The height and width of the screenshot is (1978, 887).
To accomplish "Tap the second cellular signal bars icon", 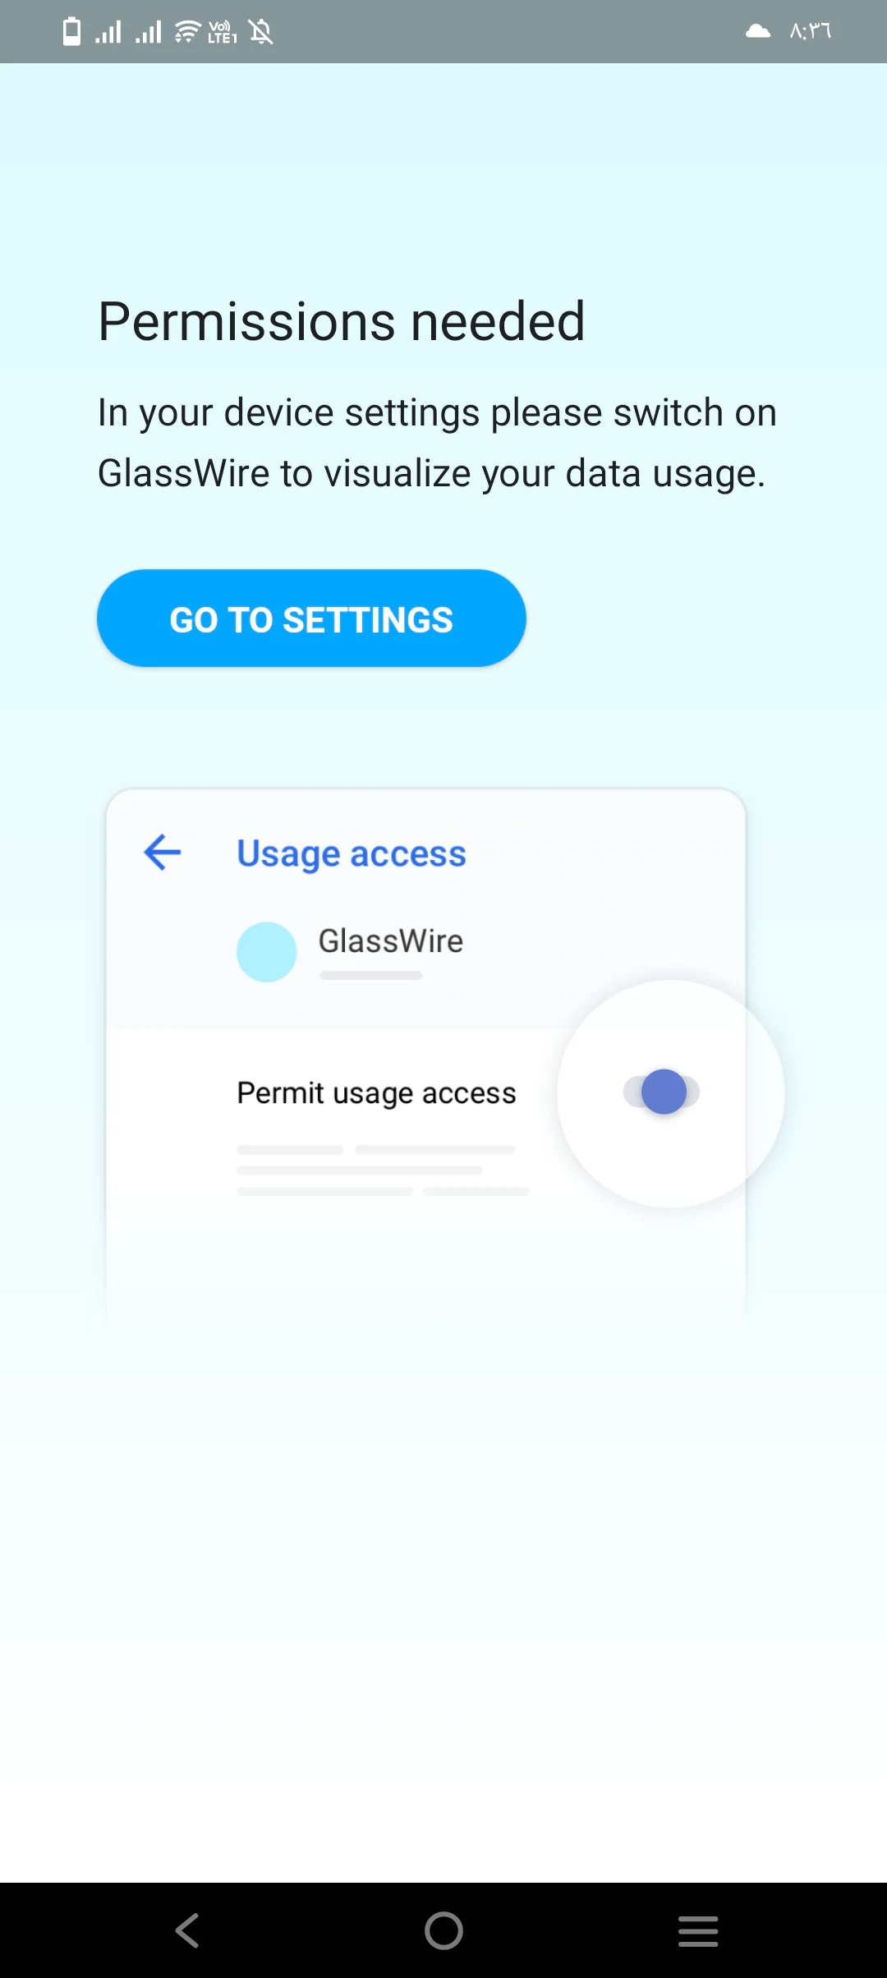I will (x=149, y=32).
